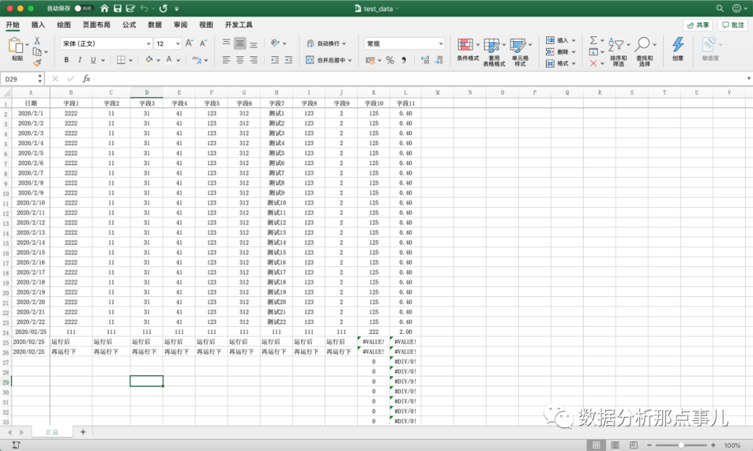Decrease decimal places
The height and width of the screenshot is (451, 753).
439,60
